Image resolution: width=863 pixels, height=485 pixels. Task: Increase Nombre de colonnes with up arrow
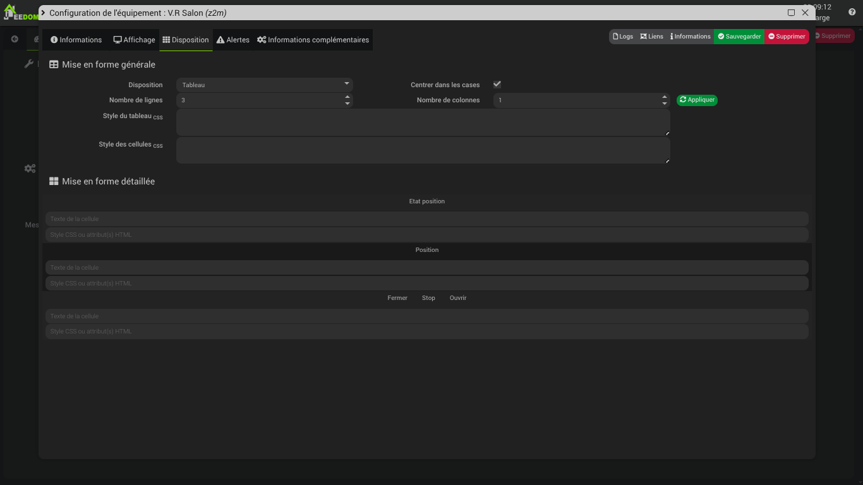[x=665, y=97]
